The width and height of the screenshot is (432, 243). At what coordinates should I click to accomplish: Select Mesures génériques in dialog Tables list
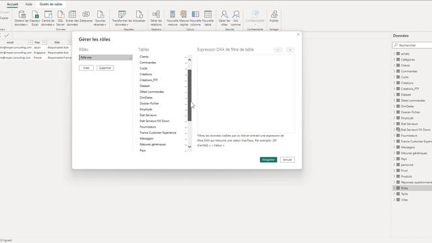pyautogui.click(x=153, y=144)
